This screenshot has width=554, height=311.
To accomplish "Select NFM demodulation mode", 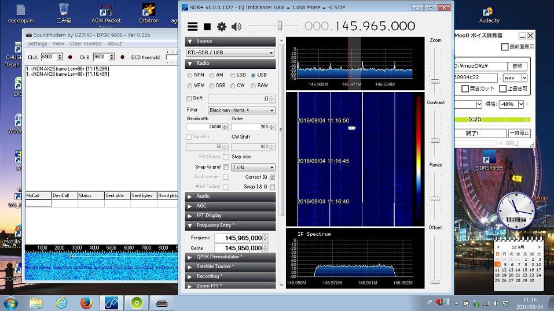I will pos(190,75).
